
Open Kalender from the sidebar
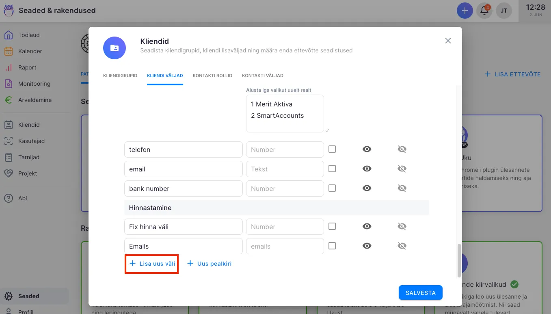[x=30, y=51]
